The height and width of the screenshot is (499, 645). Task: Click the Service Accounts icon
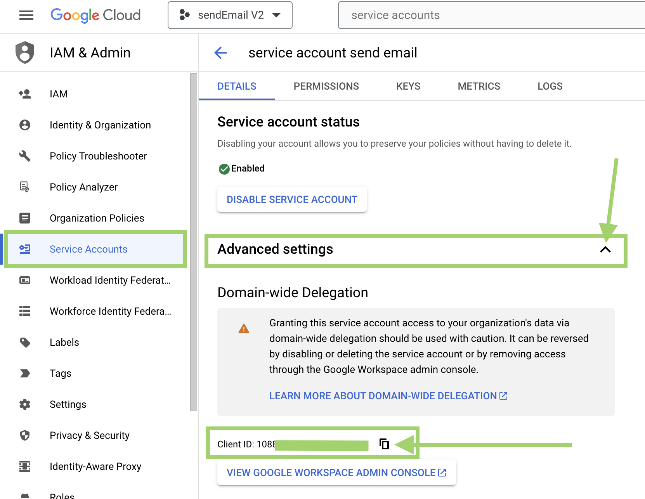pyautogui.click(x=25, y=249)
